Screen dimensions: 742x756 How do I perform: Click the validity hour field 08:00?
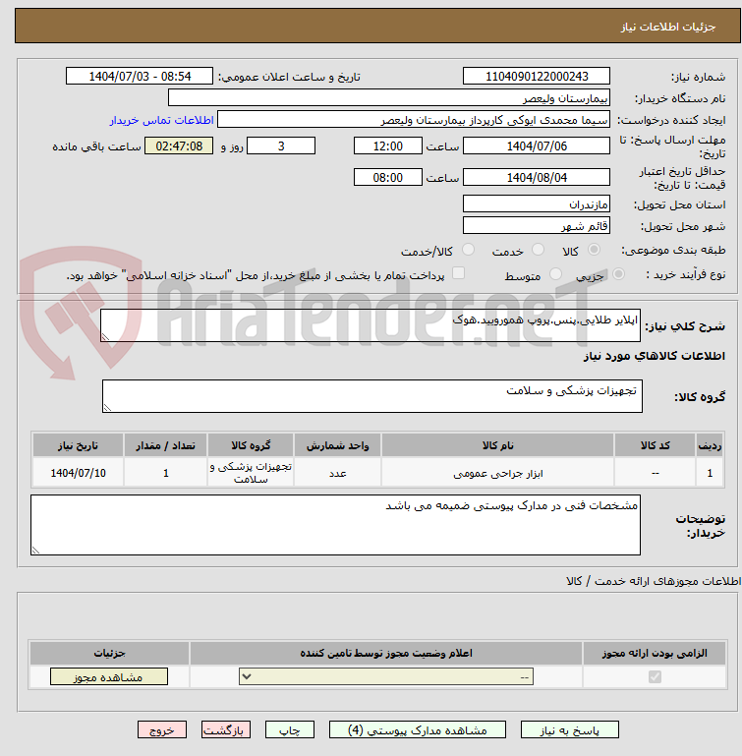(387, 177)
